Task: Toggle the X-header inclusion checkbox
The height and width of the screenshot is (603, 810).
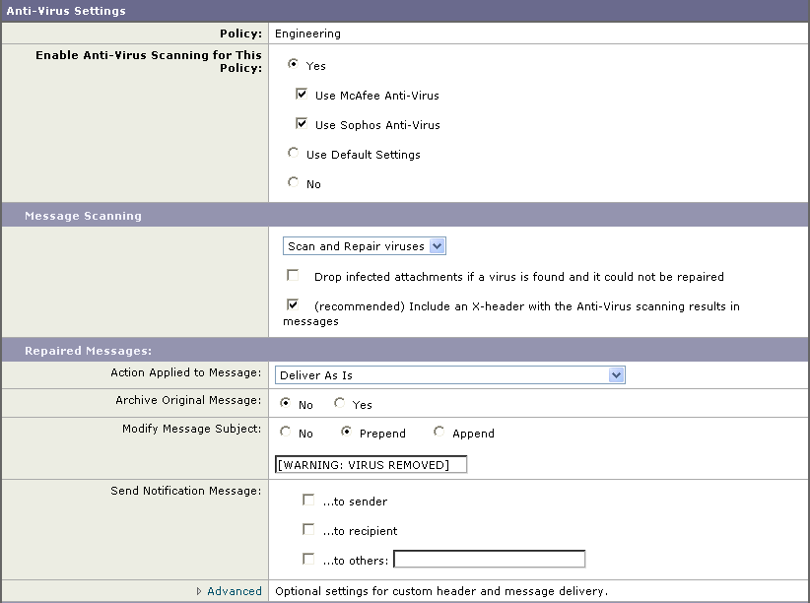Action: pyautogui.click(x=293, y=304)
